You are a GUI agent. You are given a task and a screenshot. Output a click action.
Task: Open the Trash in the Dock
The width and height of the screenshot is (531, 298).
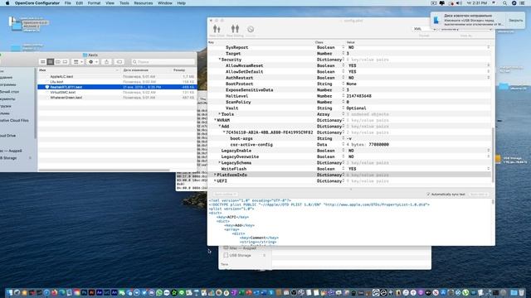point(522,292)
